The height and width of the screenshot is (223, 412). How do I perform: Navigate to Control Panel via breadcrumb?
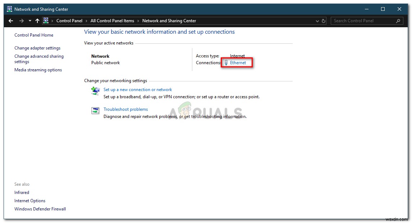click(70, 20)
